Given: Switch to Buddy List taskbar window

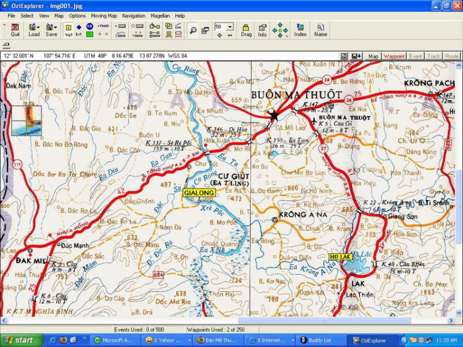Looking at the screenshot, I should 320,340.
